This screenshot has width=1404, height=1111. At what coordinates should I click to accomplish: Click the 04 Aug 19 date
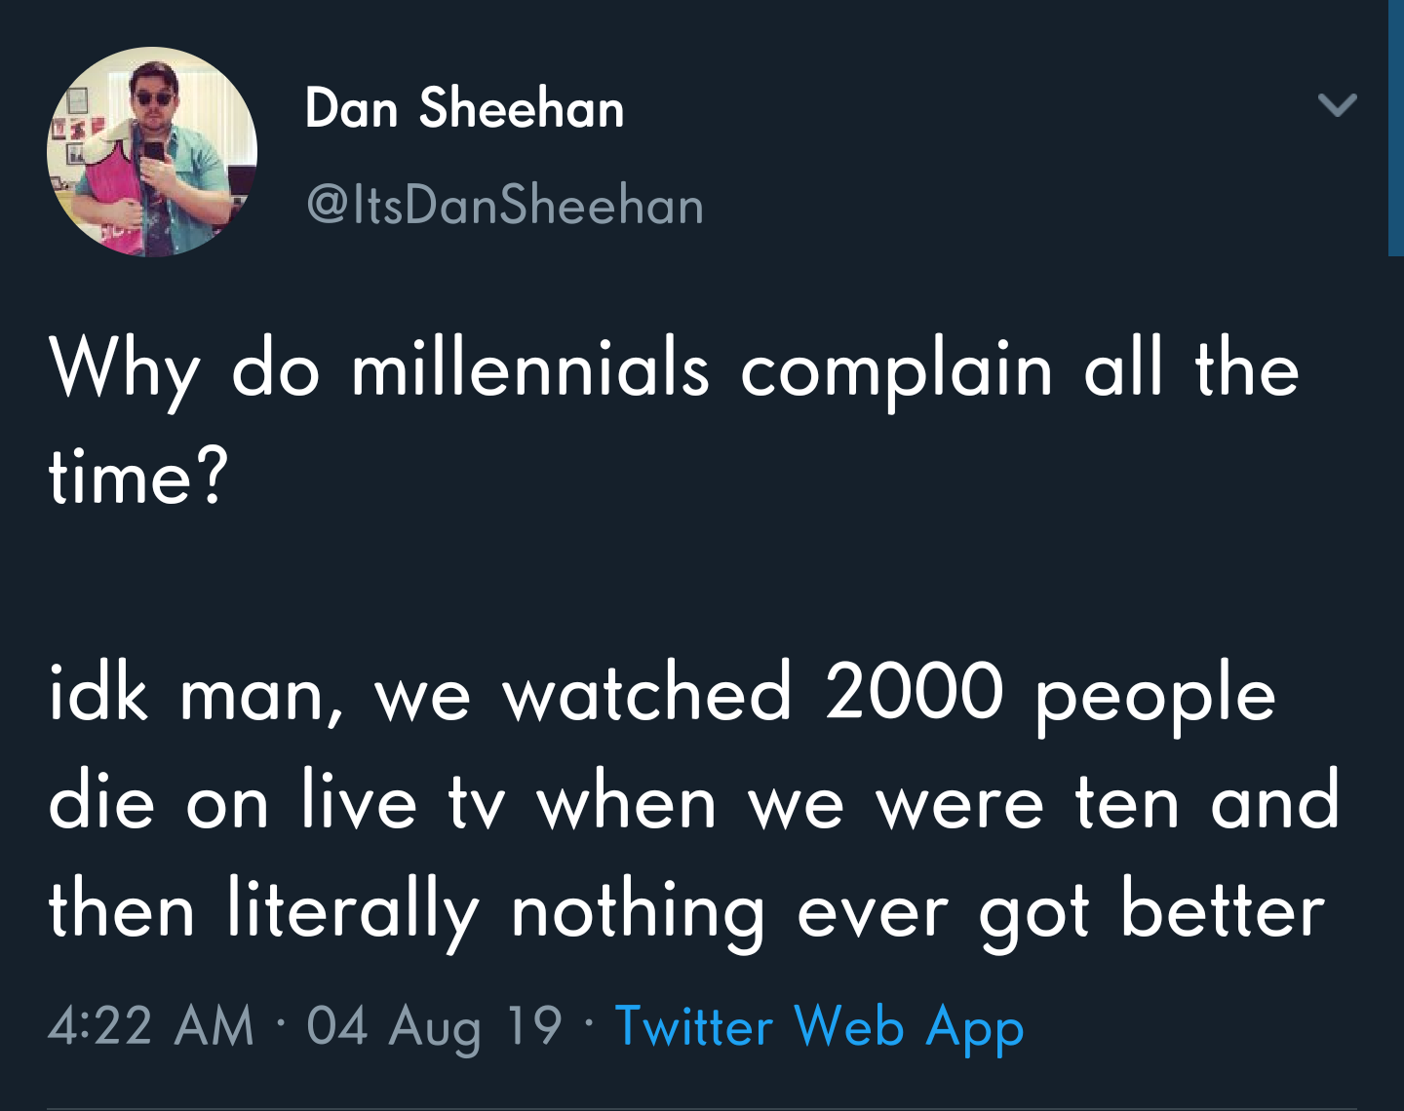pyautogui.click(x=434, y=1027)
